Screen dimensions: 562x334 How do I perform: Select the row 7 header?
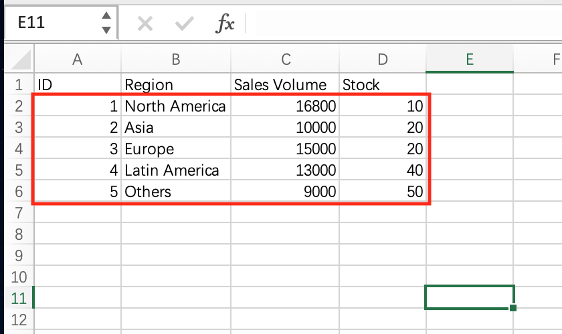point(18,213)
